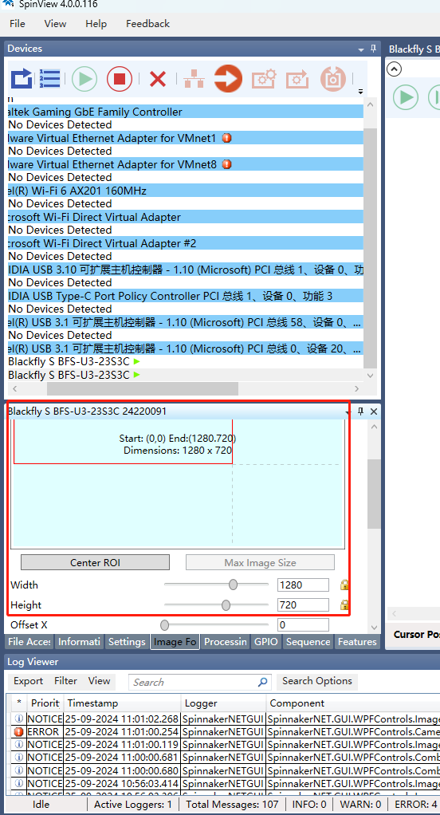Click the Search Options button

tap(317, 681)
